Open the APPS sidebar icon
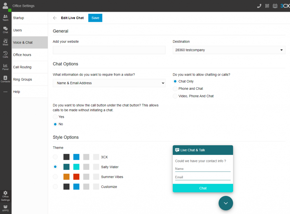Viewport: 290px width, 214px height. pyautogui.click(x=5, y=208)
